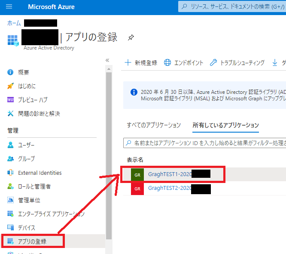The image size is (286, 254).
Task: Pin the アプリの登録 blade
Action: coord(131,37)
